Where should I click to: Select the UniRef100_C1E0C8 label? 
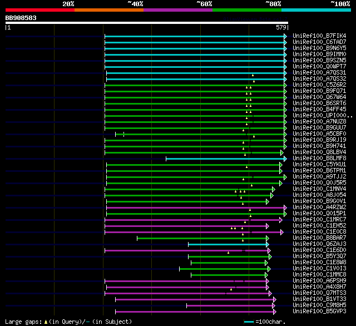click(319, 232)
